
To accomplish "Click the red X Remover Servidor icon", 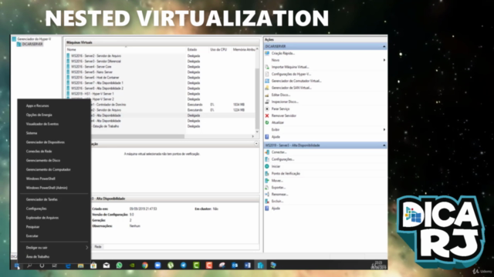I will (267, 115).
